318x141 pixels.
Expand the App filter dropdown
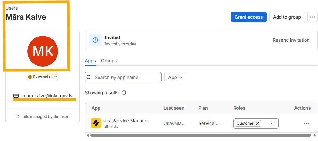pyautogui.click(x=175, y=77)
